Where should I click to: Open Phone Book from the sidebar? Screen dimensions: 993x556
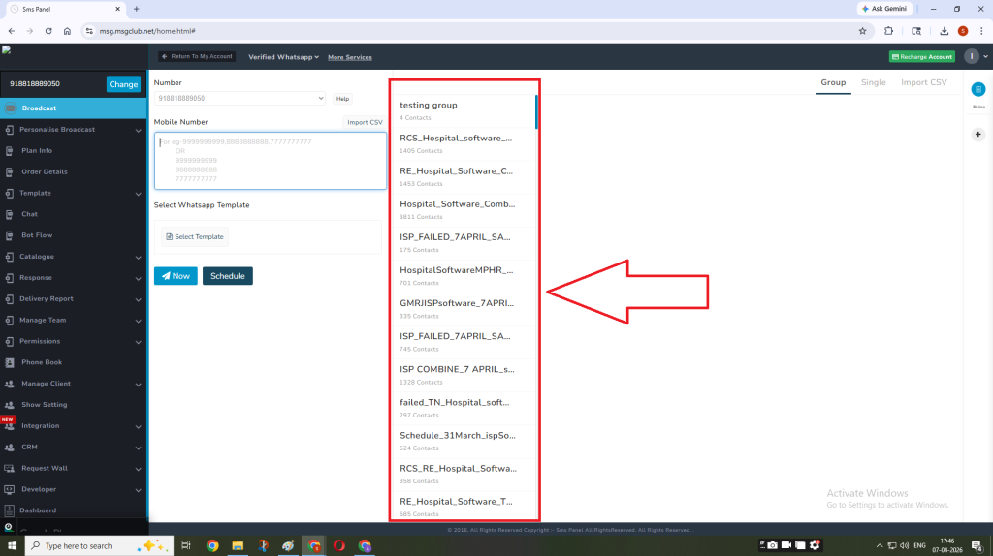coord(41,362)
